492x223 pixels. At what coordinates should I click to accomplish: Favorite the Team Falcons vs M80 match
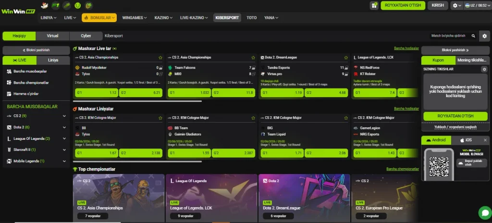(x=253, y=58)
